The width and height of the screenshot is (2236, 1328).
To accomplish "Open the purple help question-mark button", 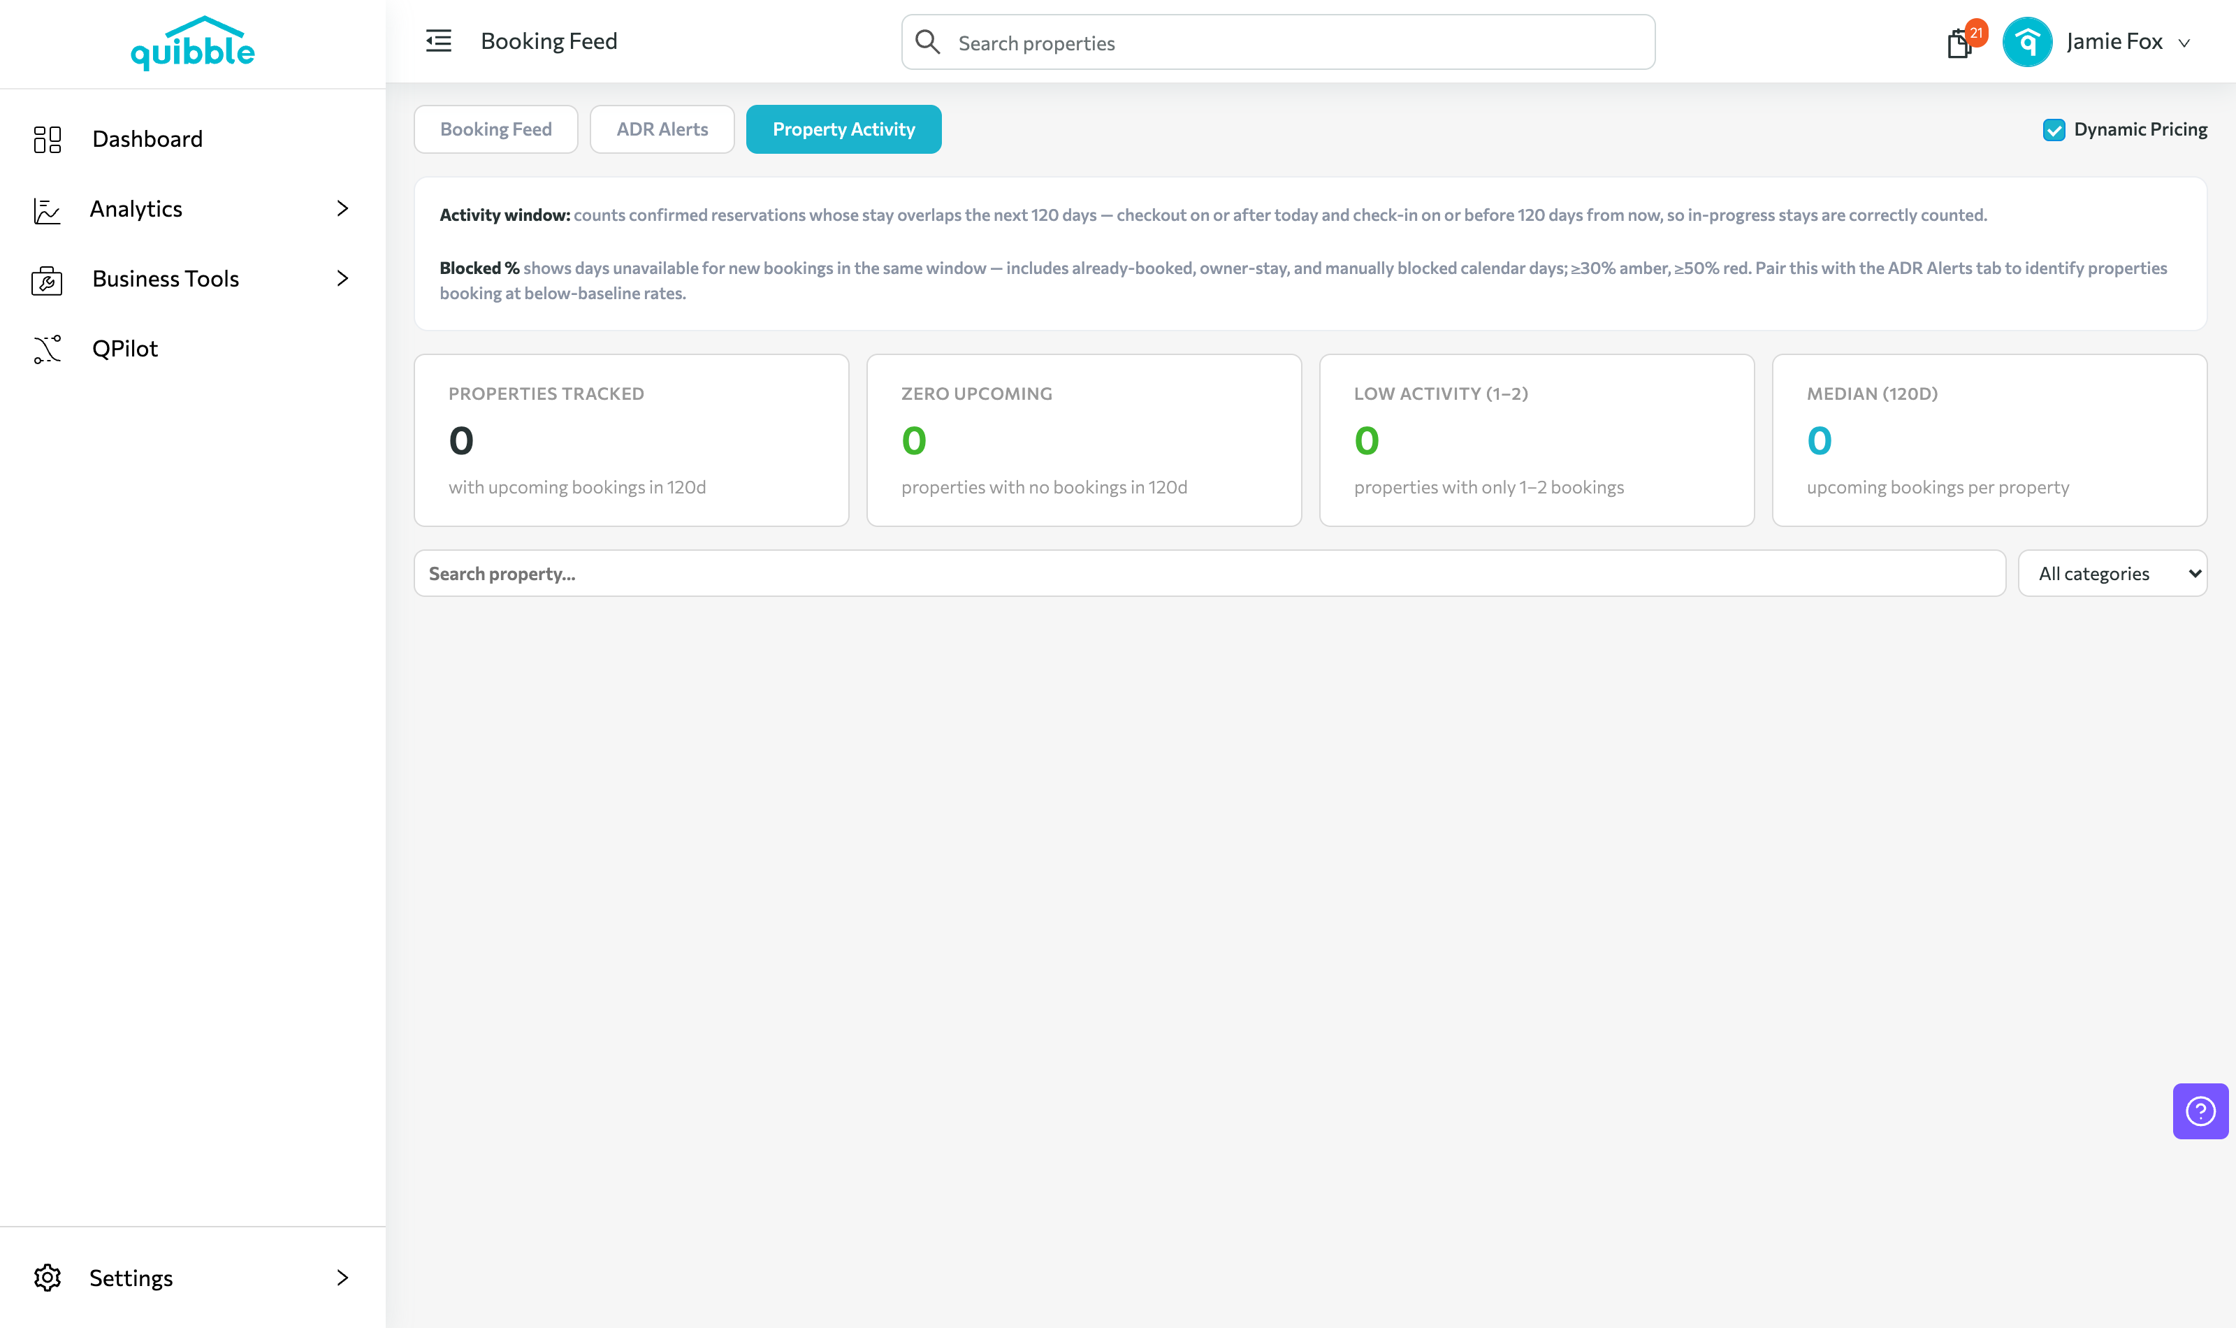I will tap(2200, 1111).
